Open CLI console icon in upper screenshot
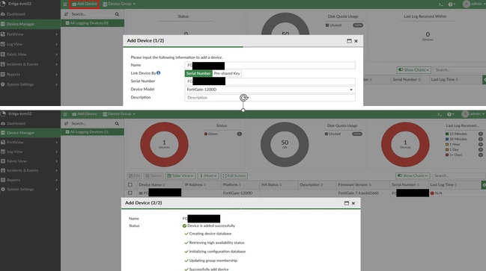Screen dimensions: 486x271 (x=440, y=4)
